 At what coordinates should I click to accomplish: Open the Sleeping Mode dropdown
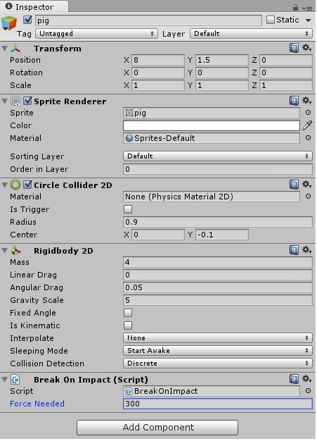point(218,350)
